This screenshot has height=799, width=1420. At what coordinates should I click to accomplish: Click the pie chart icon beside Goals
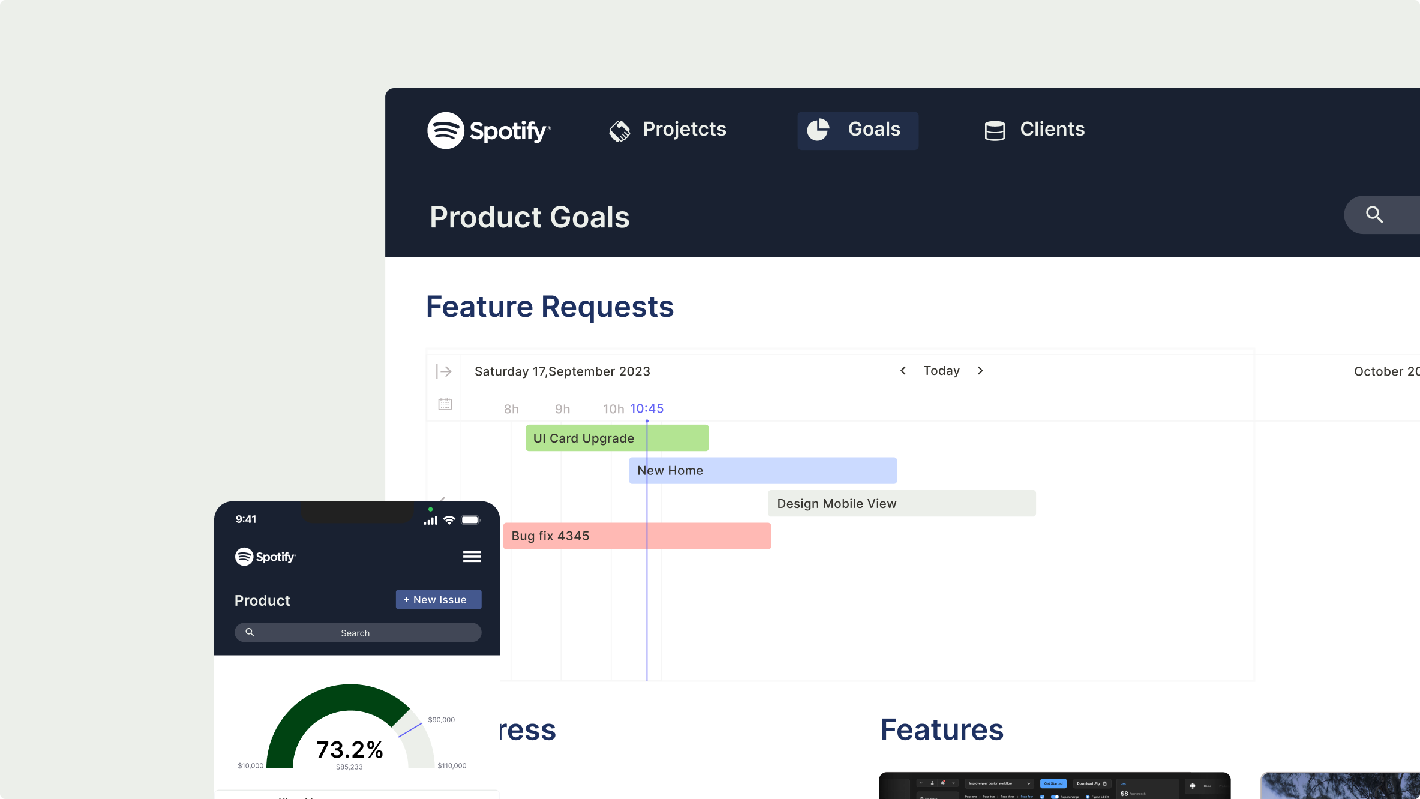tap(818, 130)
